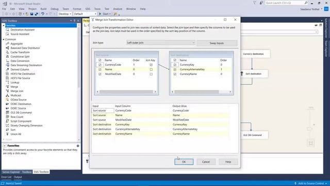Pick Slowly Changing Dimension item

tap(26, 126)
